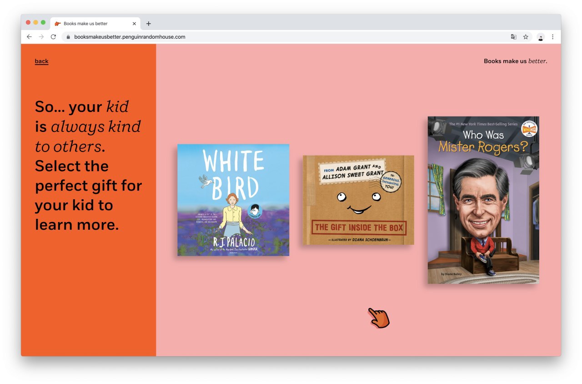
Task: Select the Books make us better tab
Action: point(95,24)
